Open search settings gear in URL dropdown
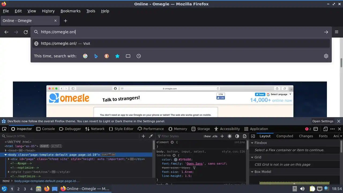Image resolution: width=343 pixels, height=193 pixels. (x=326, y=56)
